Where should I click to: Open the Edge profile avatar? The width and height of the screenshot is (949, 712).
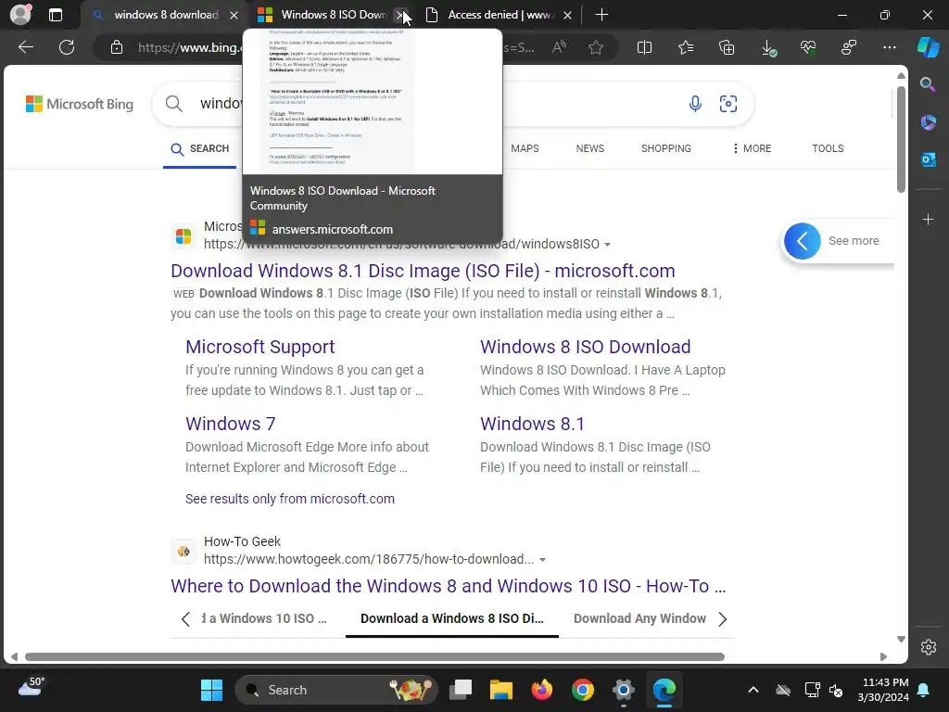click(20, 15)
